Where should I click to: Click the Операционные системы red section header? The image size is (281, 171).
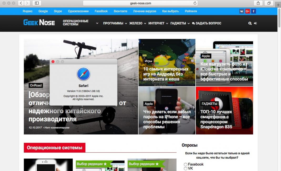point(54,148)
